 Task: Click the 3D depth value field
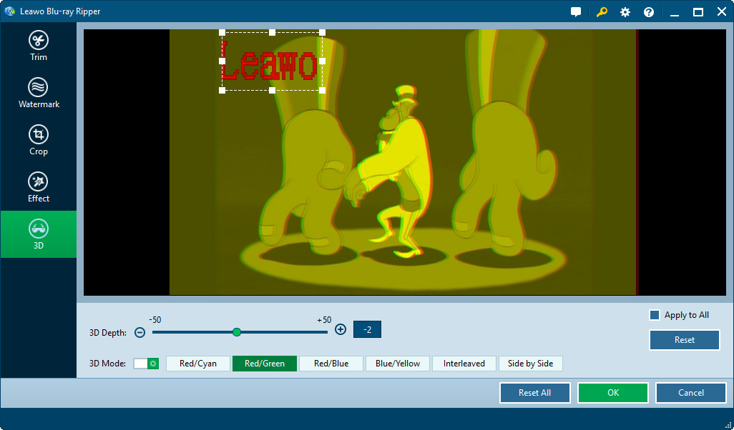(367, 329)
